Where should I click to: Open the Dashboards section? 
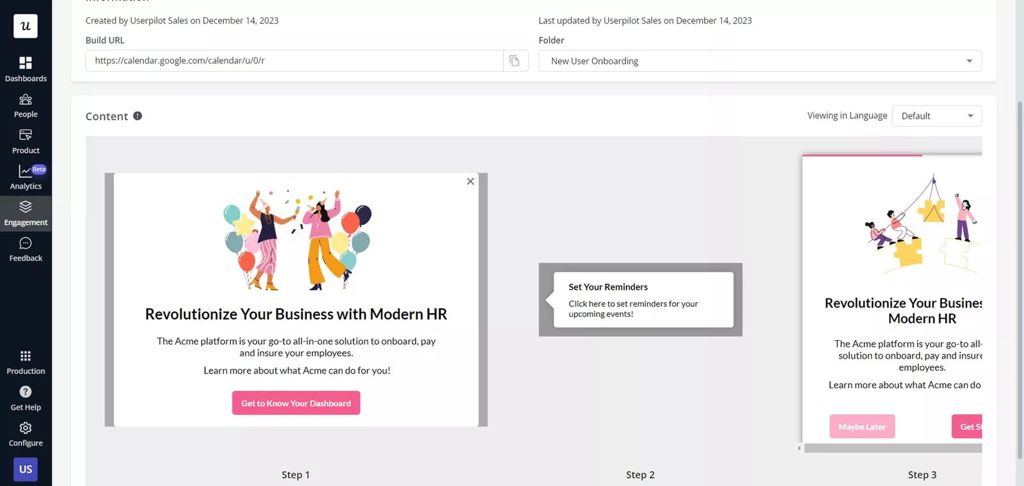click(26, 69)
